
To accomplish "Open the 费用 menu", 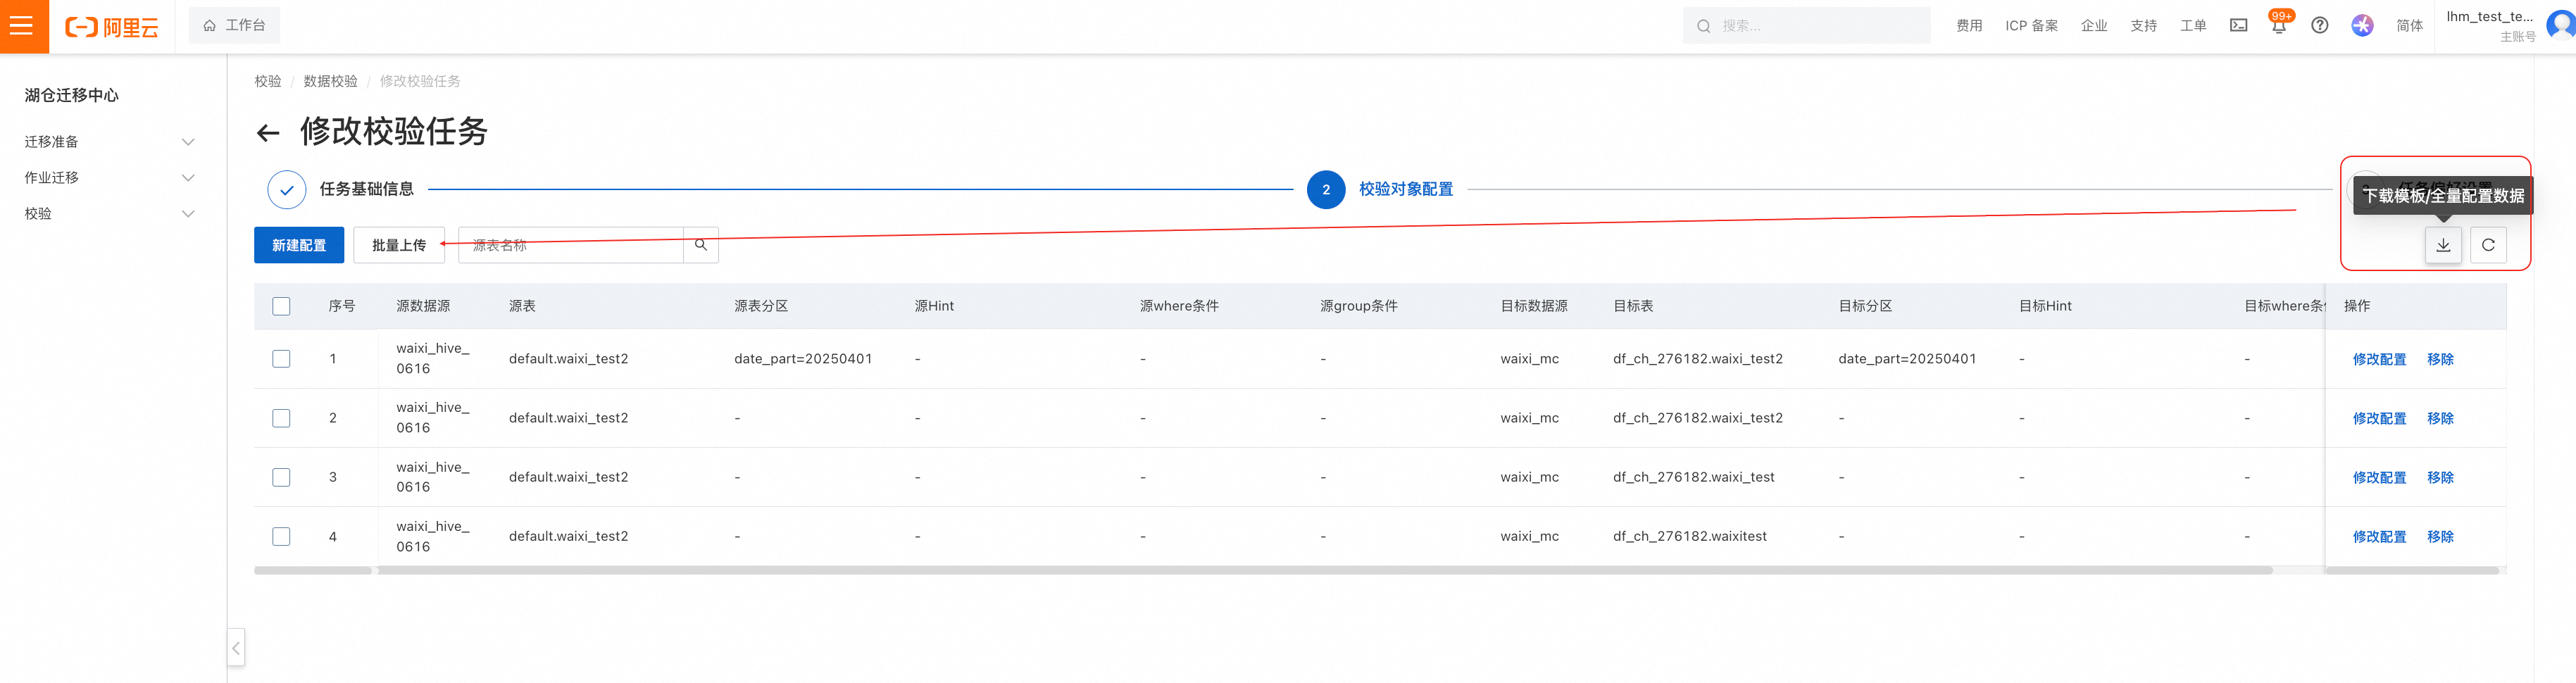I will click(x=1968, y=26).
